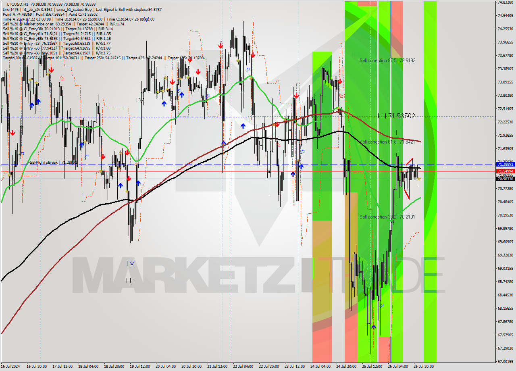Click the 17 Jul 12:00 time label

click(62, 367)
